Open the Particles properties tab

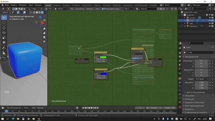pyautogui.click(x=180, y=86)
